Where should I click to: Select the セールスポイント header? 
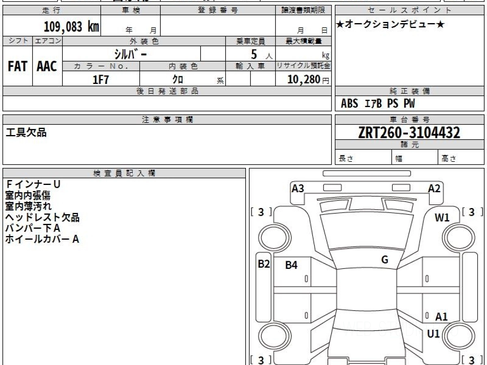click(409, 11)
